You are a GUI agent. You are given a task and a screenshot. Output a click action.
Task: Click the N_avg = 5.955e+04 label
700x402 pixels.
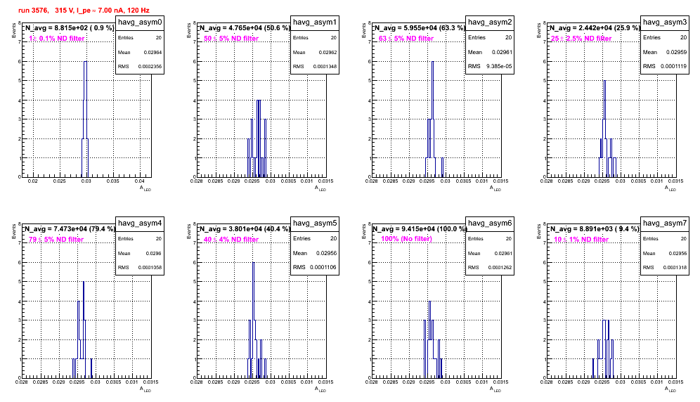pos(420,28)
